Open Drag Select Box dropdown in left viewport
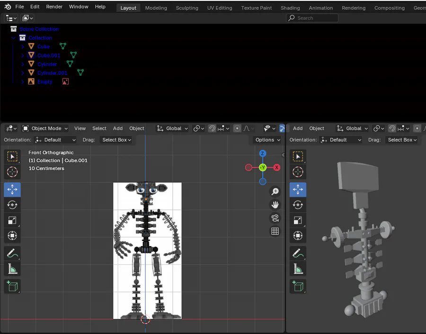The width and height of the screenshot is (426, 334). point(116,140)
